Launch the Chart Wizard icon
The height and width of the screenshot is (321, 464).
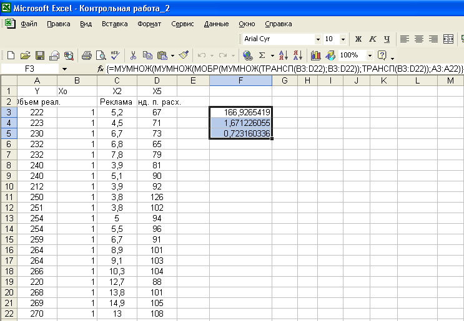316,55
